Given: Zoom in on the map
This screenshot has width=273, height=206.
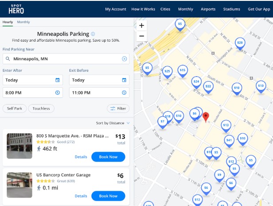Looking at the screenshot, I should pyautogui.click(x=141, y=26).
